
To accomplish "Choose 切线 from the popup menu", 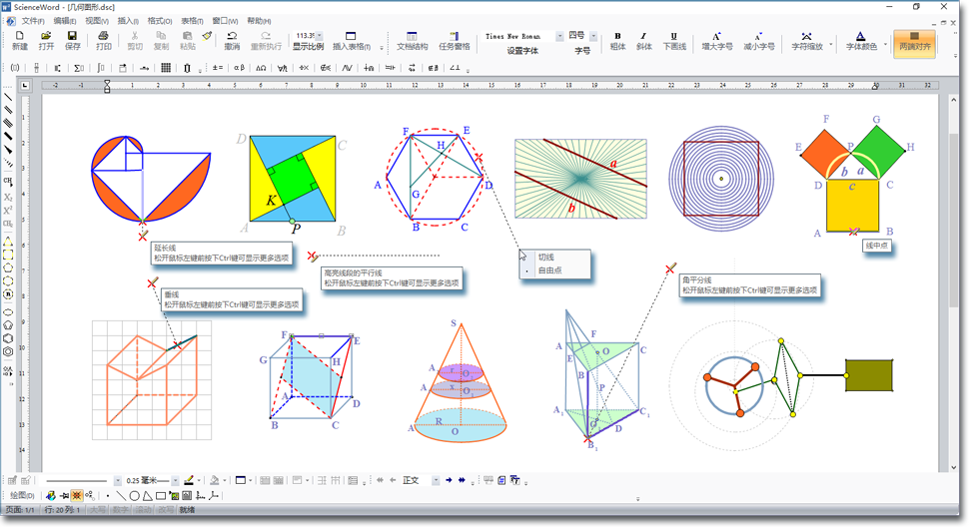I will tap(545, 258).
